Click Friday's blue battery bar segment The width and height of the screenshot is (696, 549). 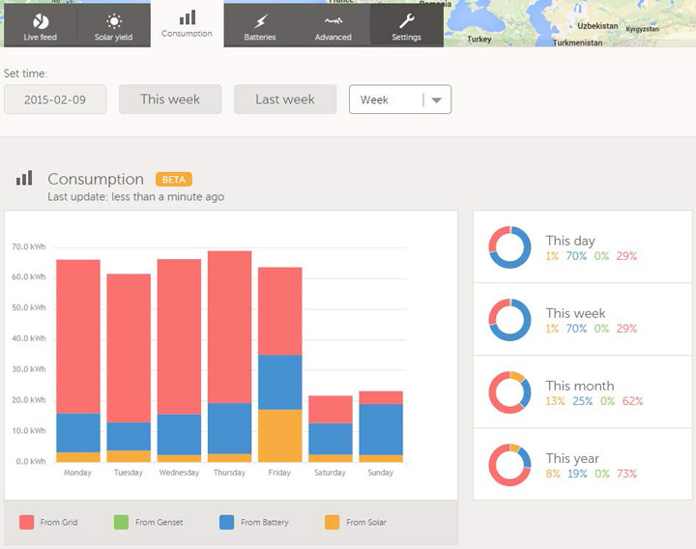[280, 383]
